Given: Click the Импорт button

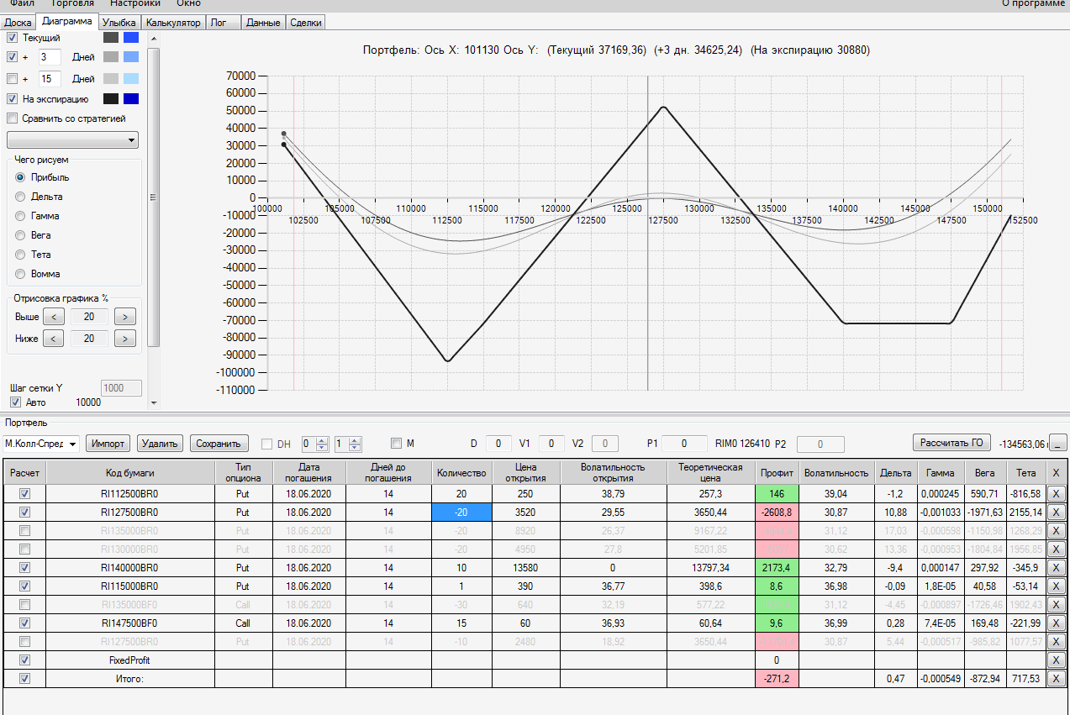Looking at the screenshot, I should click(108, 444).
